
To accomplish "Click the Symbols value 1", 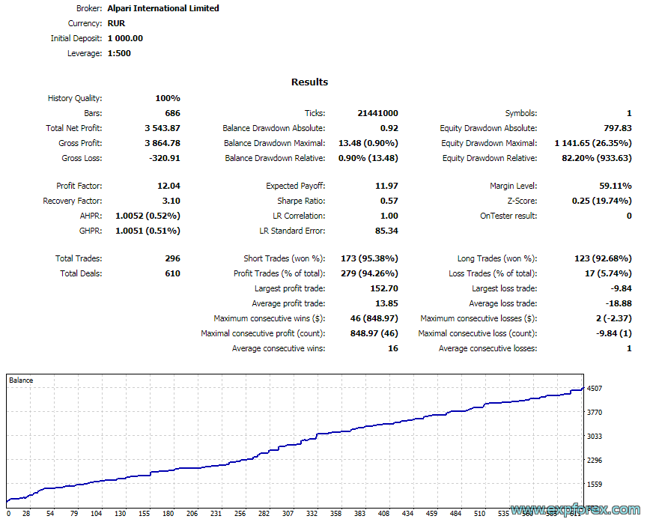I will [629, 113].
